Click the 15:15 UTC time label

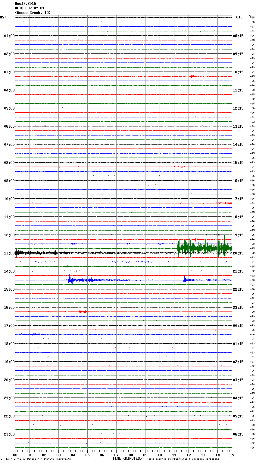pos(238,163)
